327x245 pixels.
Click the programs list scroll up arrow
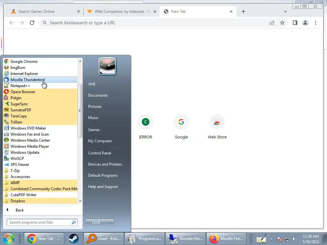point(80,61)
